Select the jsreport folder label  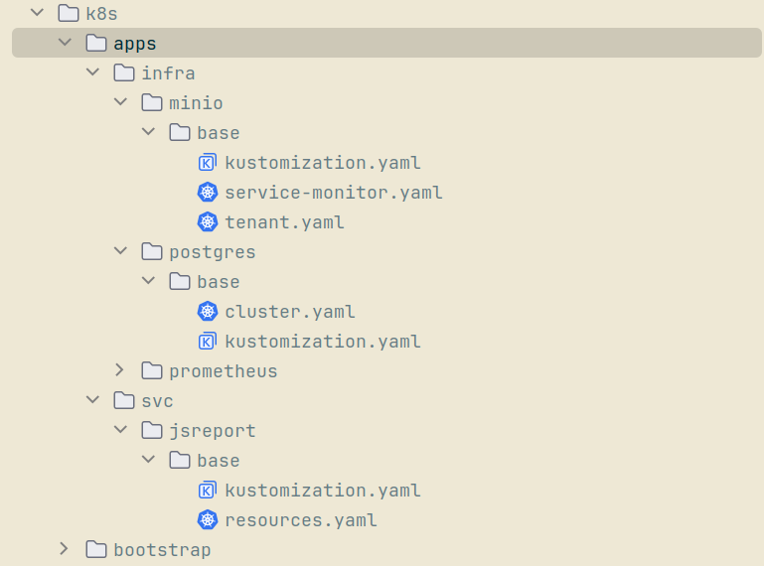212,431
